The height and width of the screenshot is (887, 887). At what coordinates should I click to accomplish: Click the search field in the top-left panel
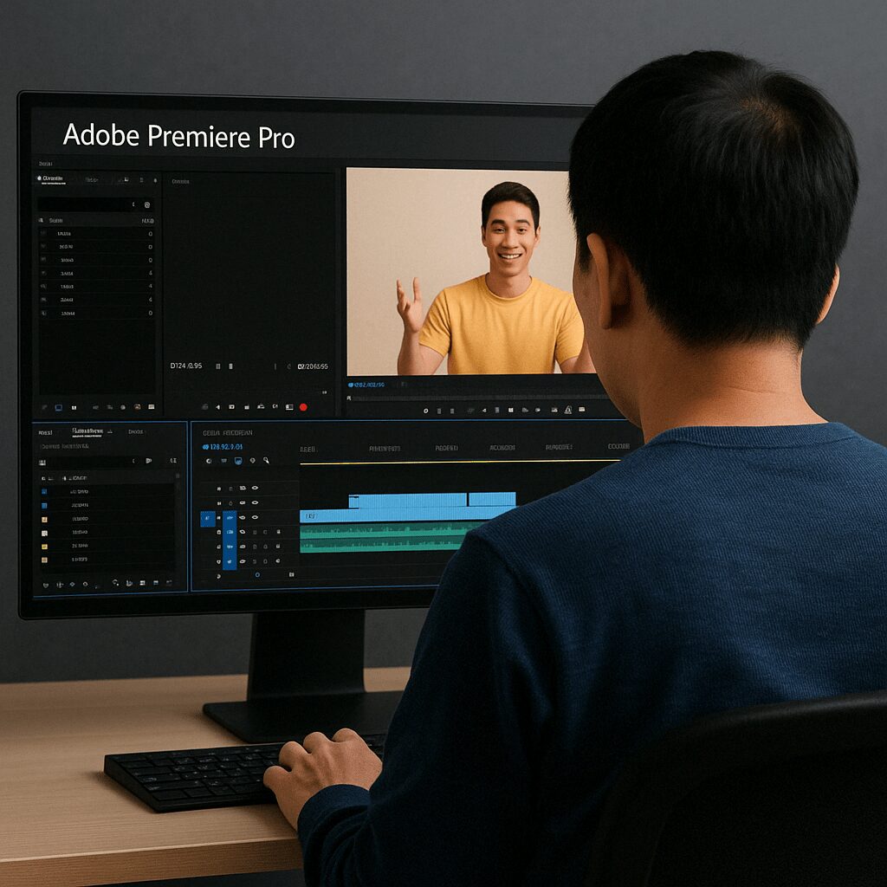click(82, 205)
